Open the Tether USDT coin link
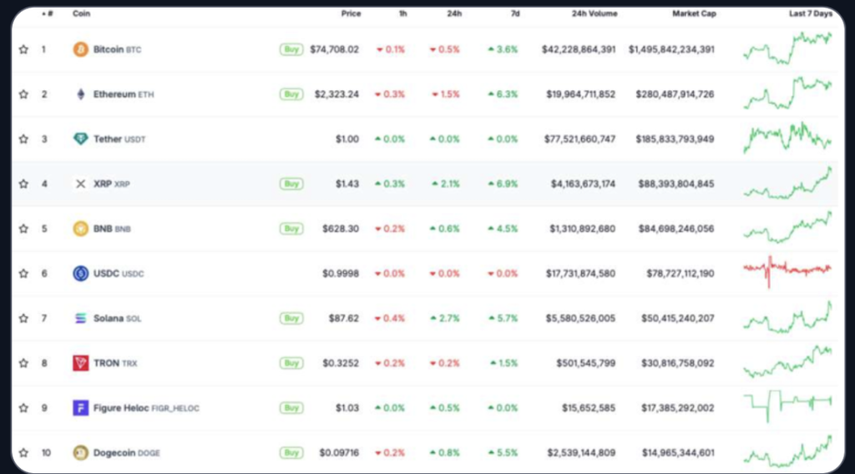Image resolution: width=855 pixels, height=474 pixels. (119, 139)
